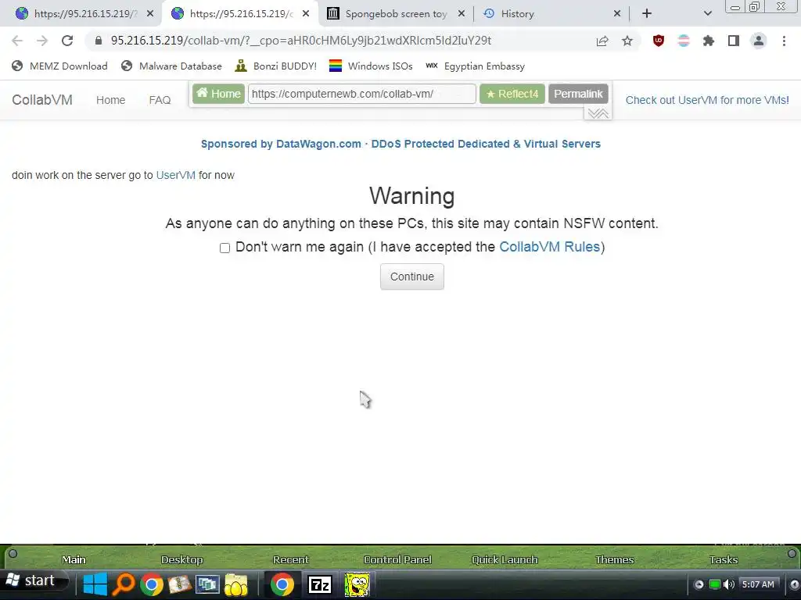Click the orange magnifier search icon
The width and height of the screenshot is (801, 600).
124,584
